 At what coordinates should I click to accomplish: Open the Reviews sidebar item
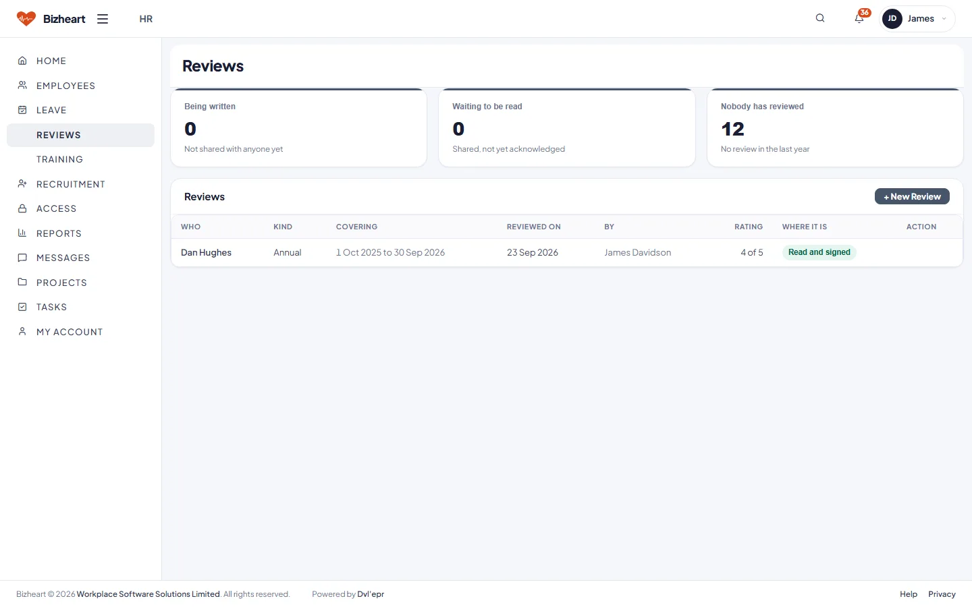[81, 135]
